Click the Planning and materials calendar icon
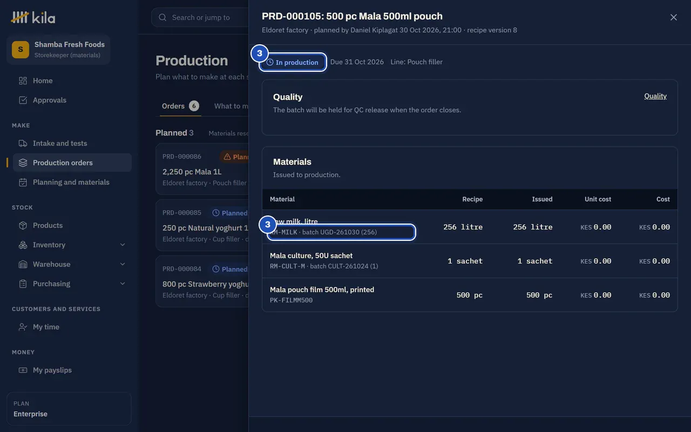Image resolution: width=691 pixels, height=432 pixels. pyautogui.click(x=23, y=182)
